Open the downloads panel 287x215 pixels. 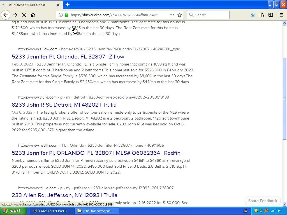(253, 15)
